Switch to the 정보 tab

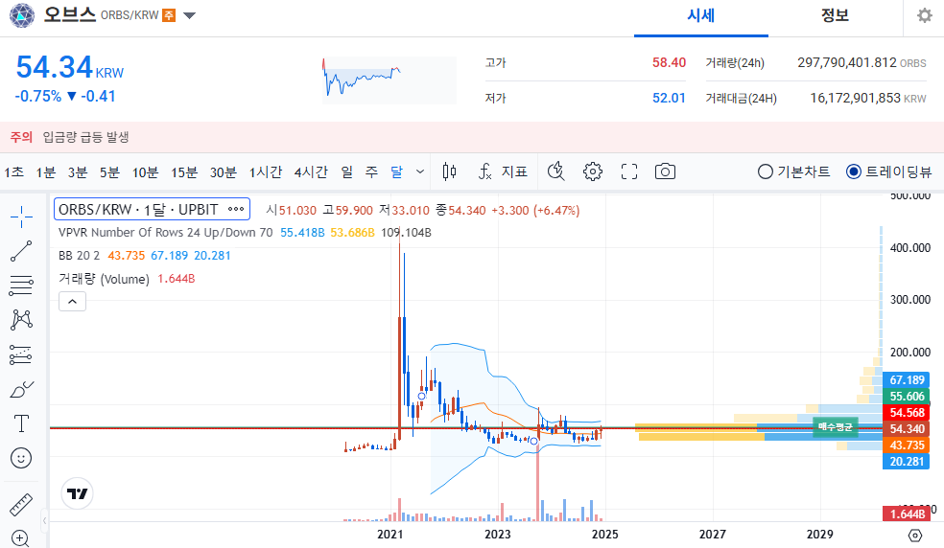pos(835,16)
